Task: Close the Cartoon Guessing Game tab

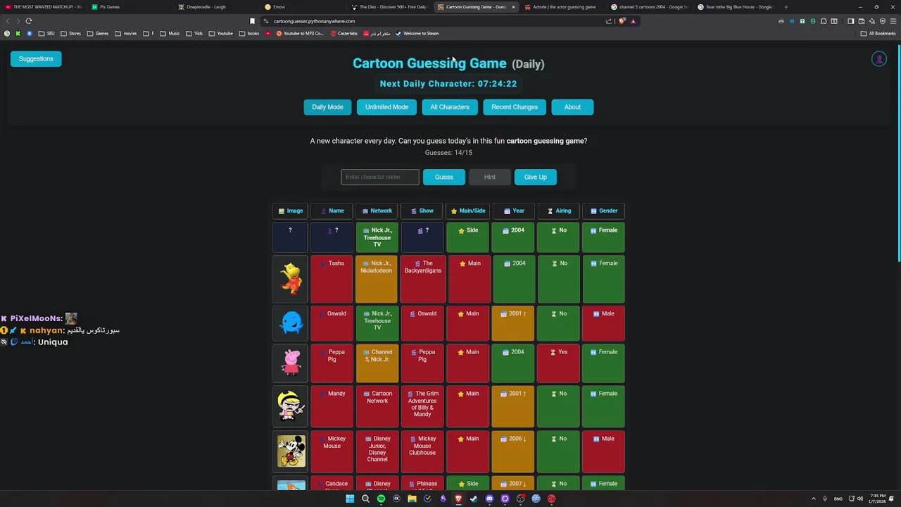Action: click(513, 7)
